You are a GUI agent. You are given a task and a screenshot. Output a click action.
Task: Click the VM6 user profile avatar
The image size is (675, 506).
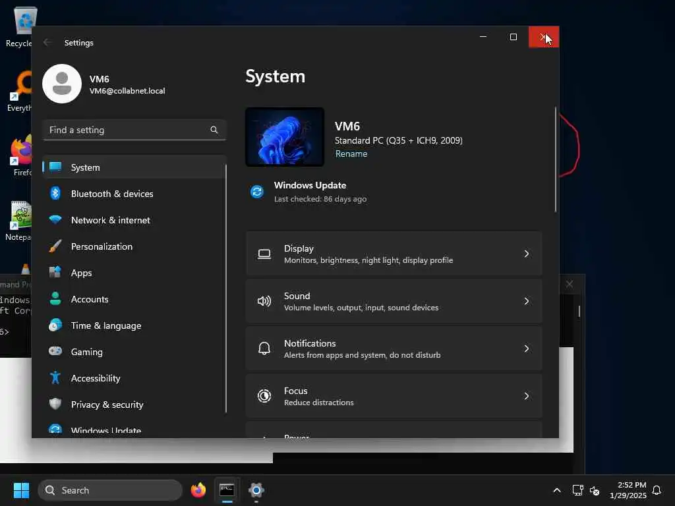pyautogui.click(x=62, y=84)
